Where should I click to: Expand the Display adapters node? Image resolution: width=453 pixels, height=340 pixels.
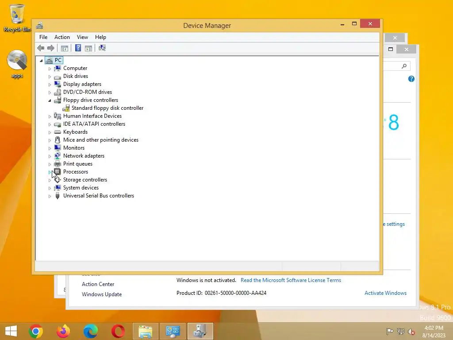point(50,85)
